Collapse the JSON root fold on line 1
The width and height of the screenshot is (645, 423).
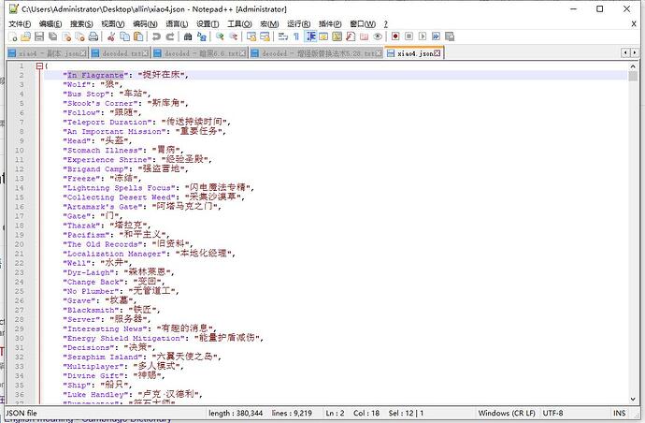coord(39,66)
